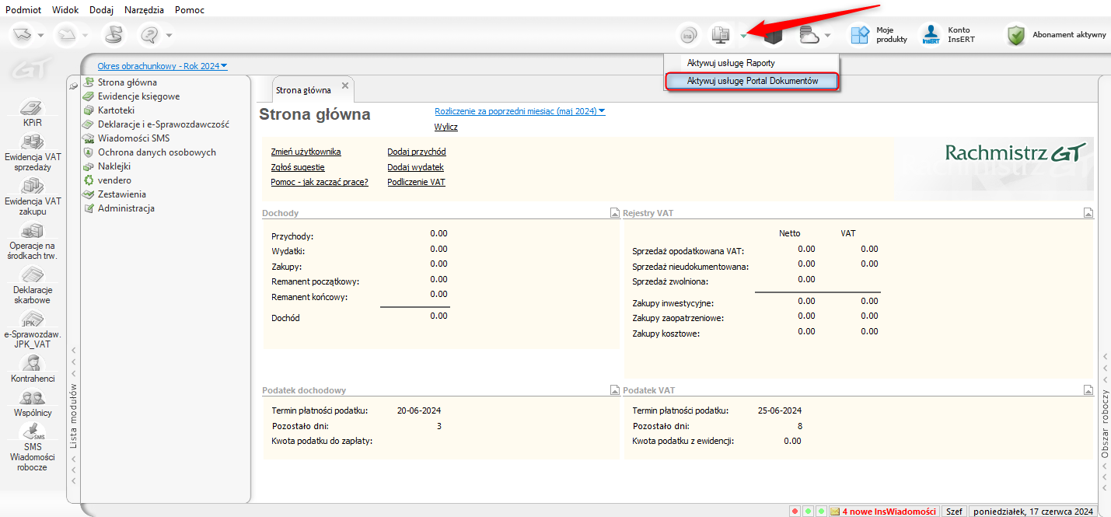Screen dimensions: 1111x517
Task: Click Podliczenie VAT link
Action: (x=416, y=182)
